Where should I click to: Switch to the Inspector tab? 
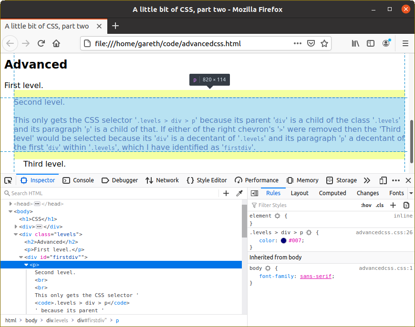click(38, 180)
